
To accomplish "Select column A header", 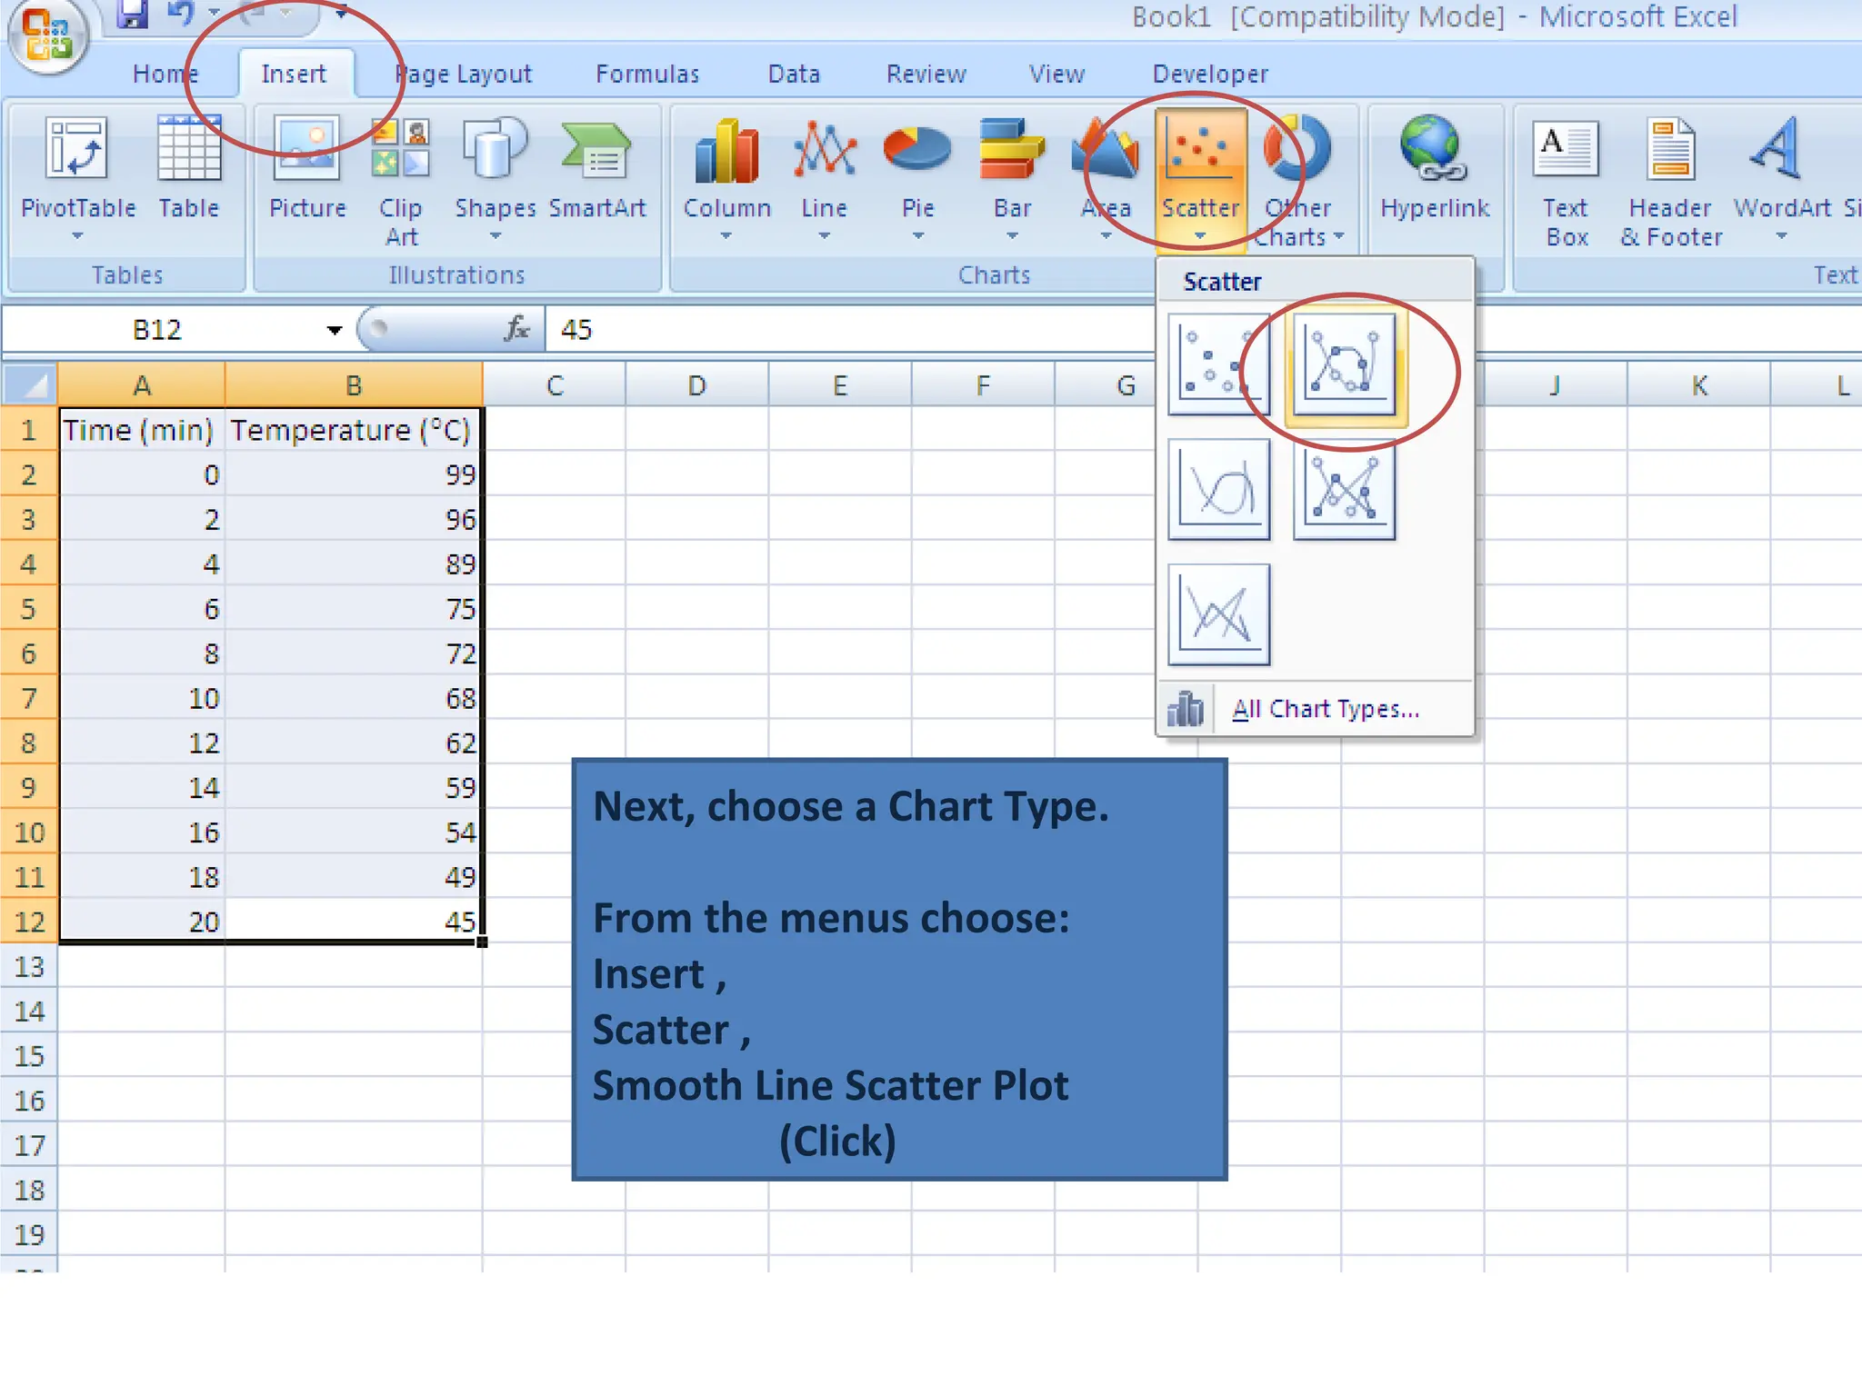I will [x=142, y=385].
